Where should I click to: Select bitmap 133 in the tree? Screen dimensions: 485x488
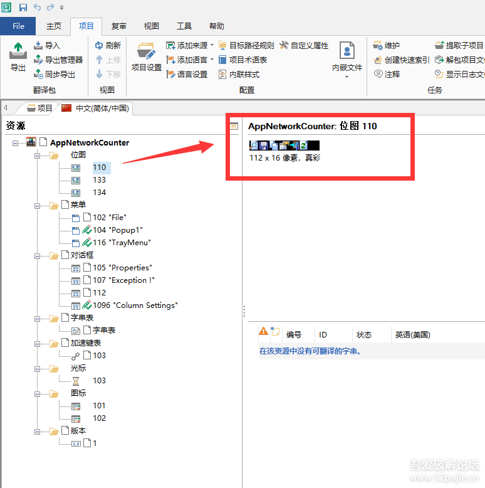99,180
